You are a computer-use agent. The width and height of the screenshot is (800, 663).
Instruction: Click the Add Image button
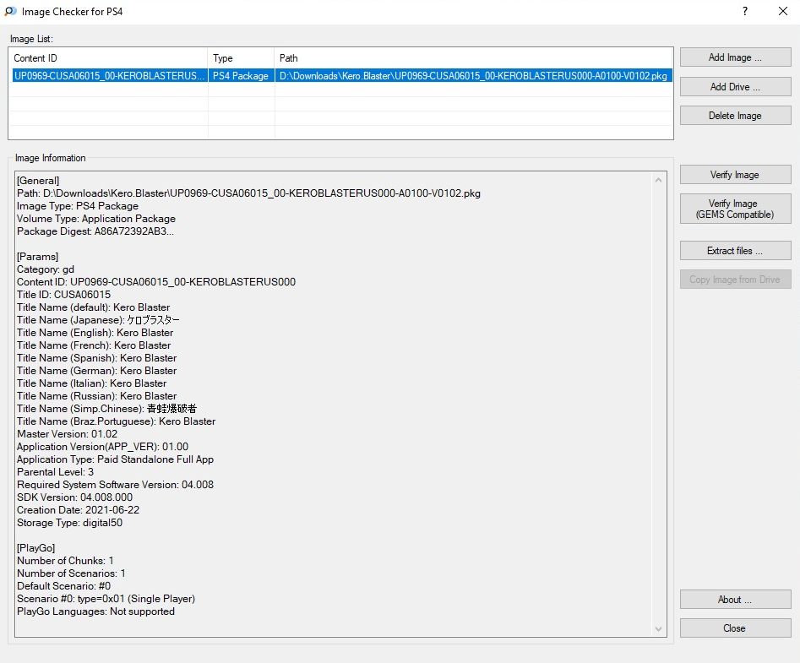coord(735,57)
